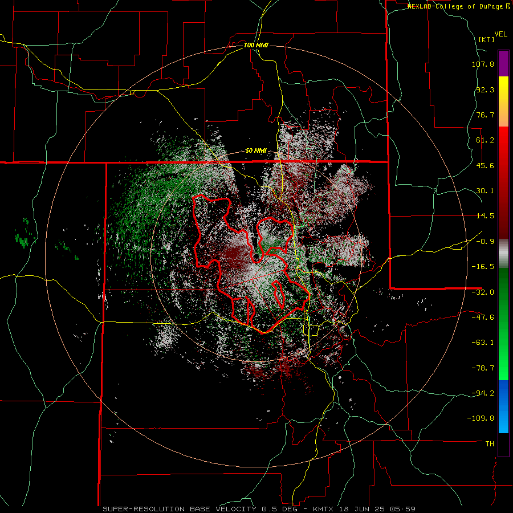Click the 30.1 scale value

click(x=485, y=191)
